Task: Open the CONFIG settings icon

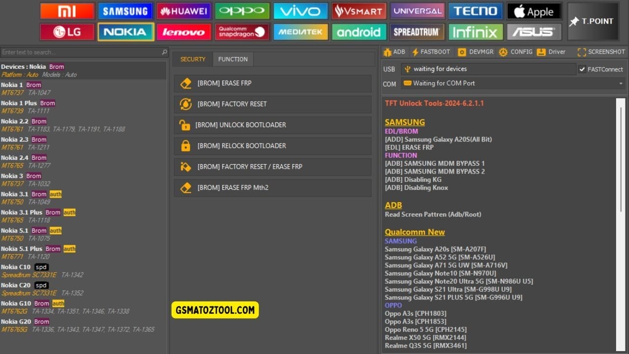Action: [515, 52]
